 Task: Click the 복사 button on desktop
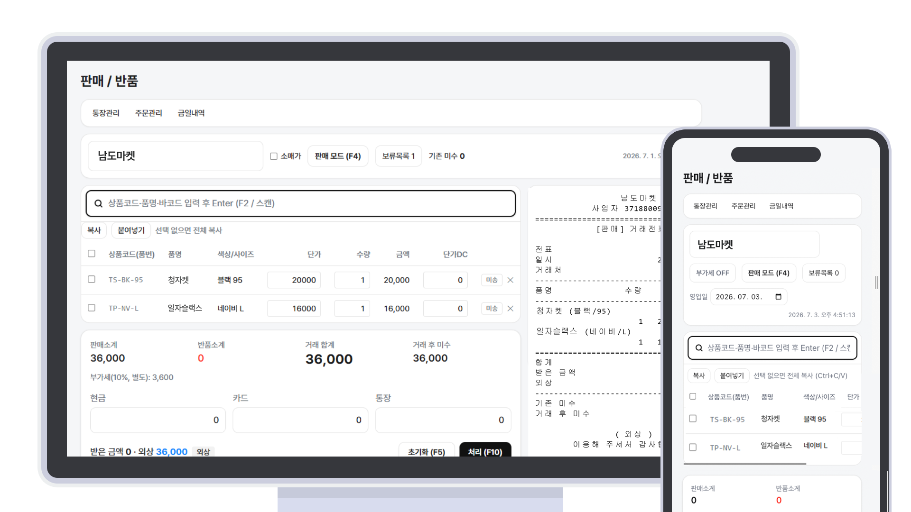[x=94, y=230]
